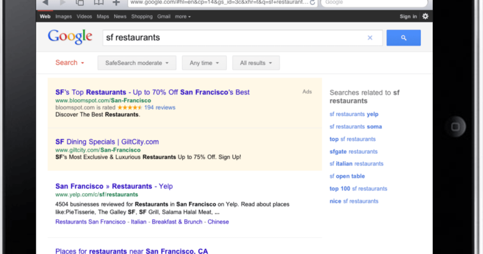Open the Search mode dropdown
Image resolution: width=483 pixels, height=254 pixels.
[x=70, y=62]
